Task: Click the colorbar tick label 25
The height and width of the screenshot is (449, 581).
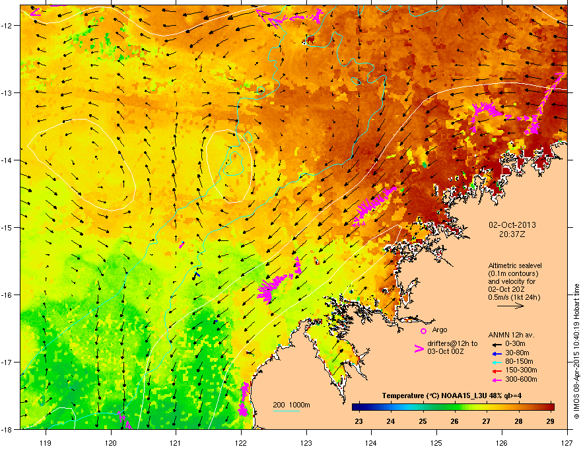Action: click(423, 421)
